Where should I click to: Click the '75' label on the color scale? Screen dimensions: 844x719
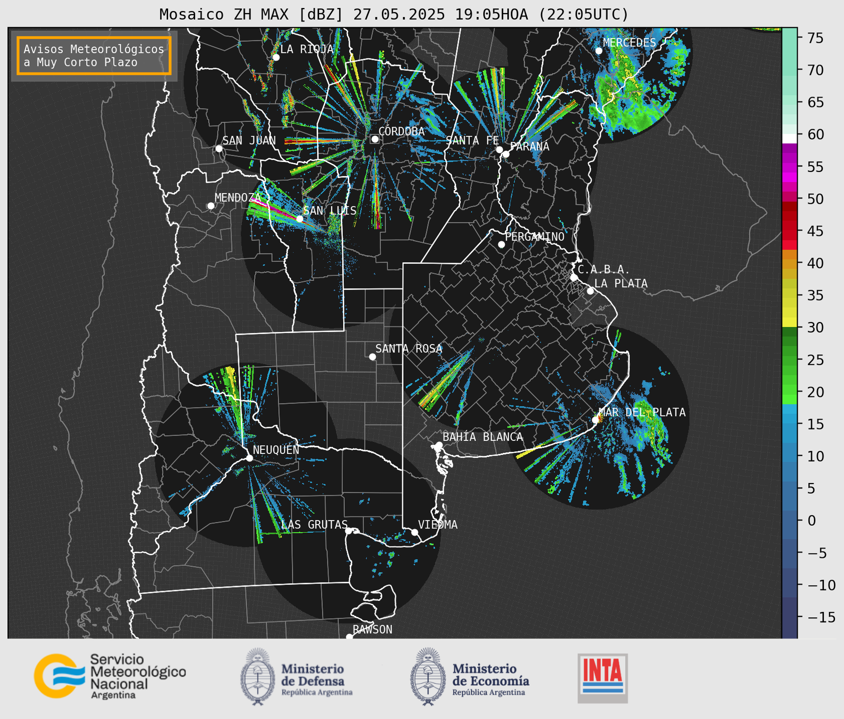tap(814, 38)
